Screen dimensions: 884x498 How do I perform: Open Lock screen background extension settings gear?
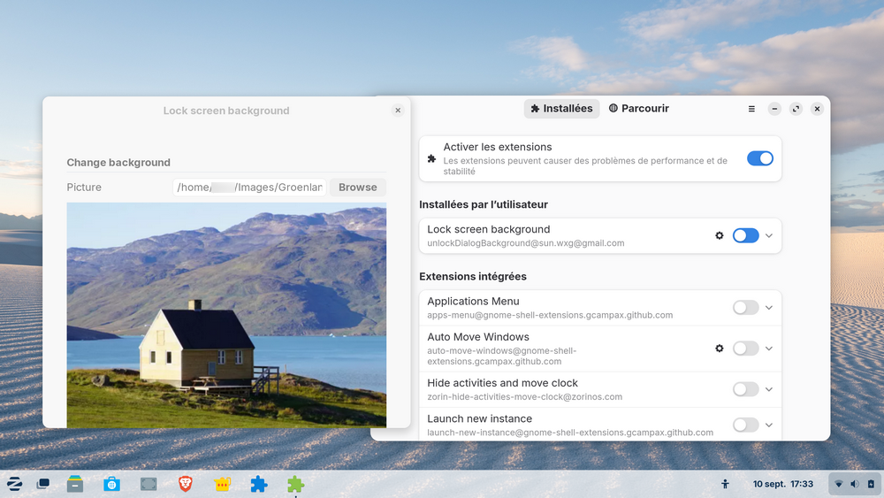coord(720,235)
